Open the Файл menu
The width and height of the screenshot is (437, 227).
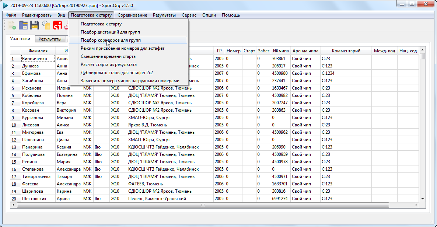[x=11, y=15]
